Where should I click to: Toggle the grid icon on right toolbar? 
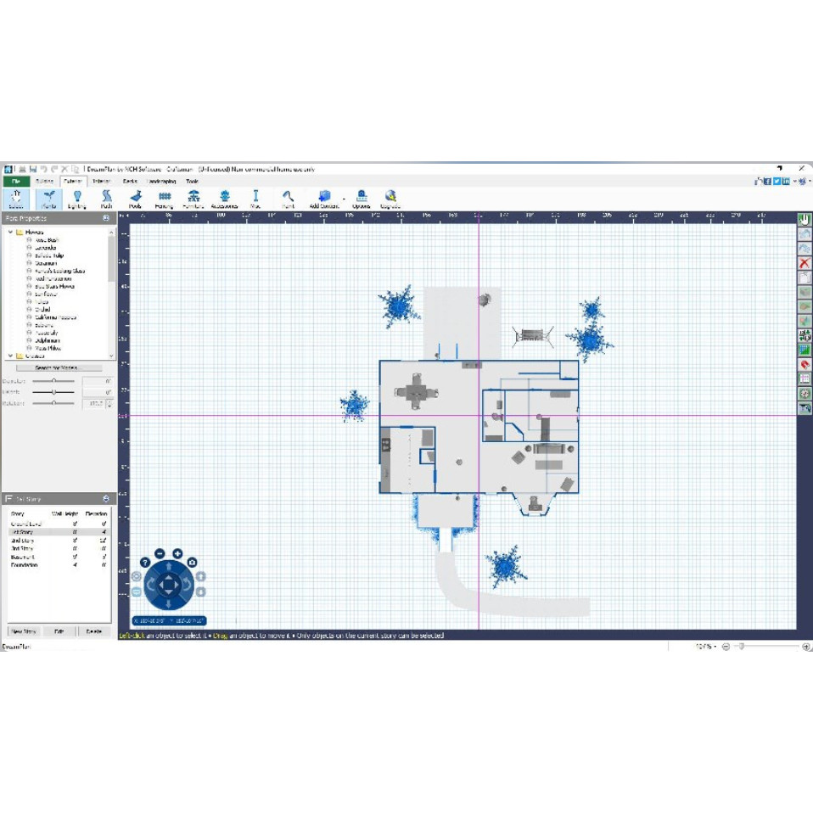click(805, 350)
